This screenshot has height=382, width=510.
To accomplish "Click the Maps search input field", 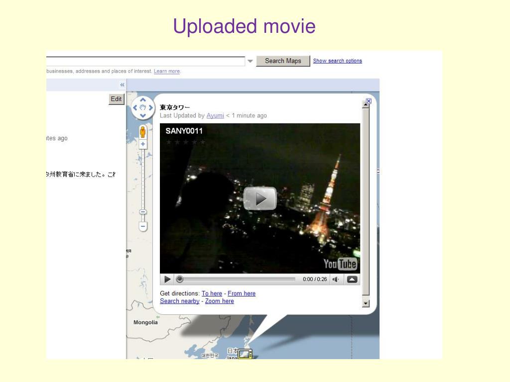I will pos(145,61).
